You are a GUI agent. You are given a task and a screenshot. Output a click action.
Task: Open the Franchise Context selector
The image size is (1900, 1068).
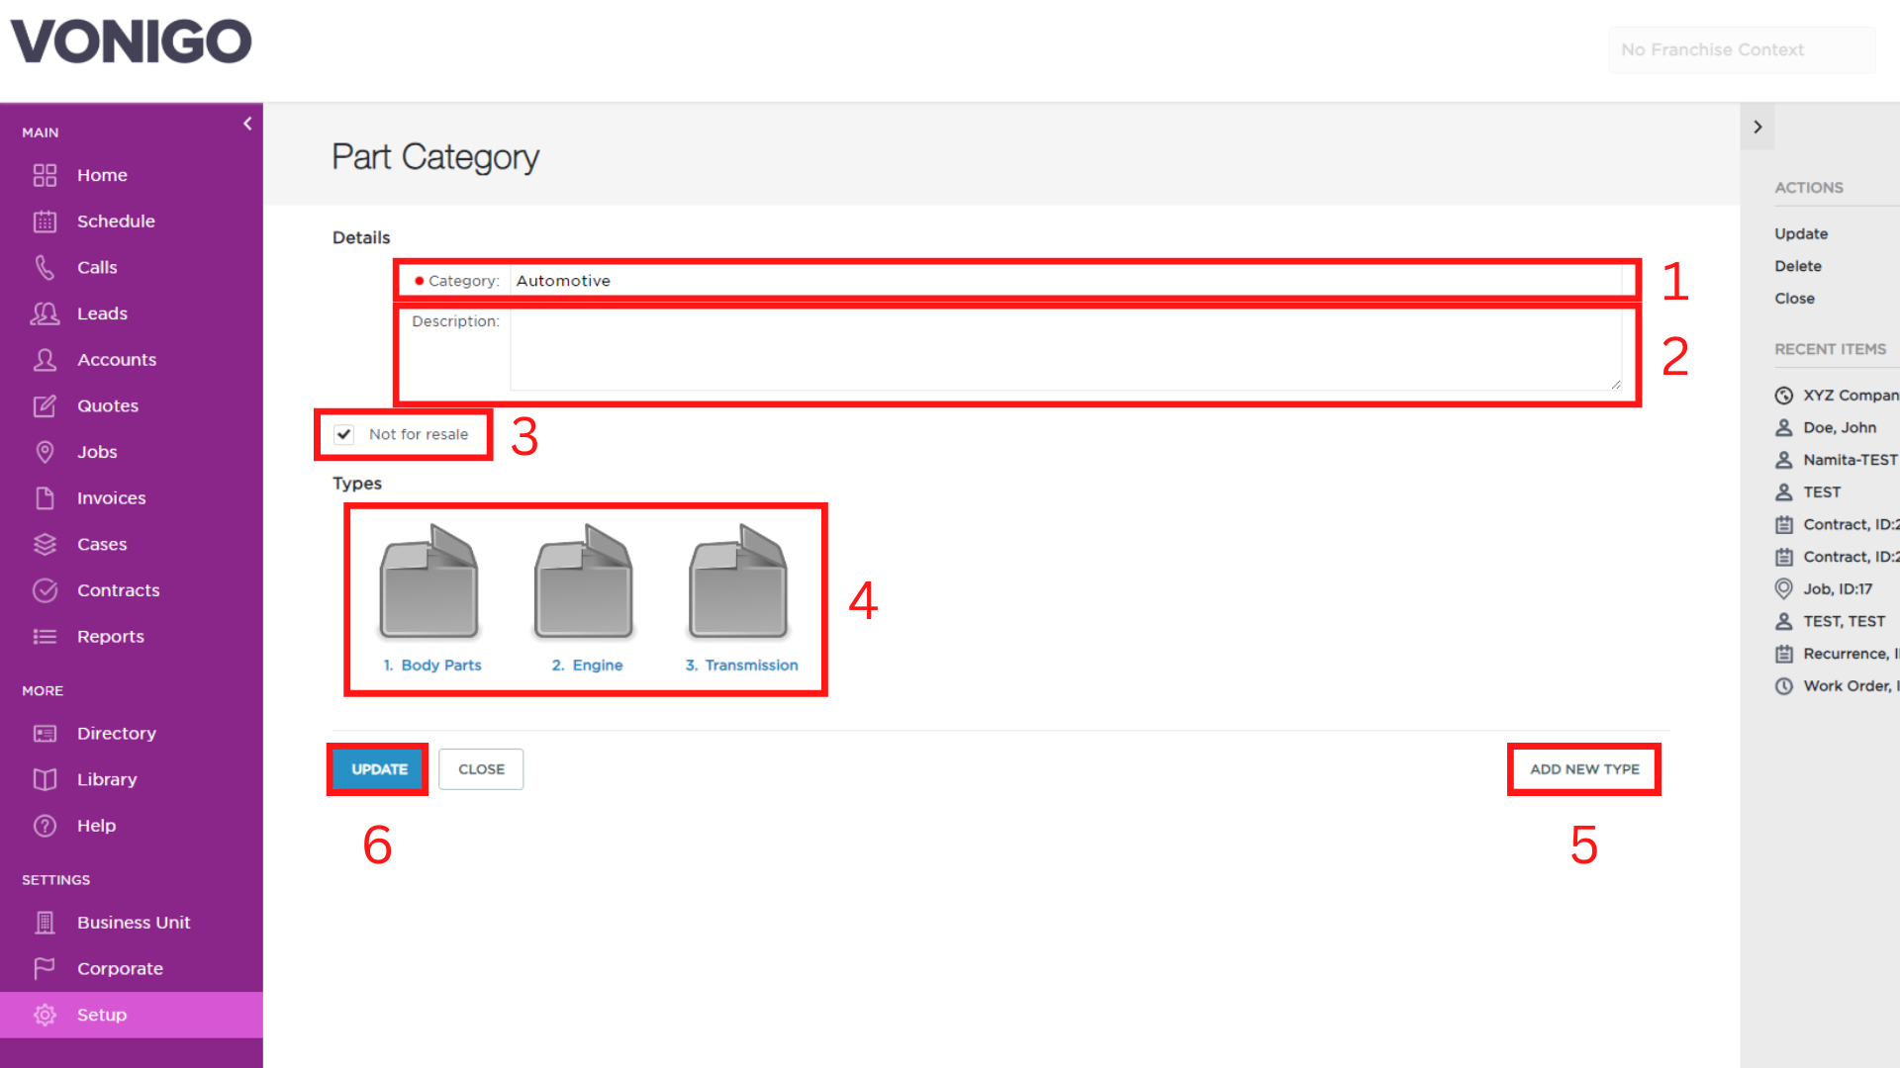coord(1742,49)
